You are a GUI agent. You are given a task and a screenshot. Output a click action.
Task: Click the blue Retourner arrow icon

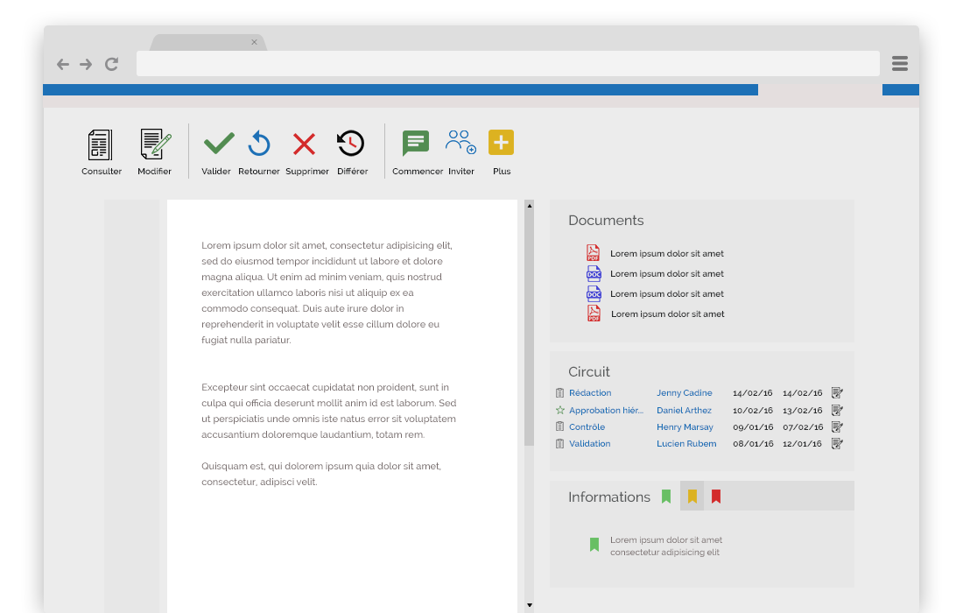[259, 144]
